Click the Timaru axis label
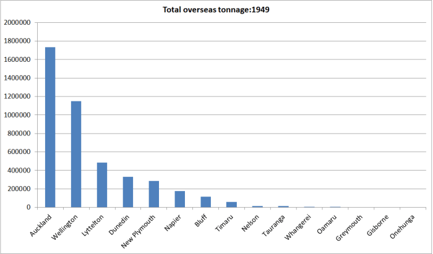This screenshot has height=254, width=433. [224, 223]
